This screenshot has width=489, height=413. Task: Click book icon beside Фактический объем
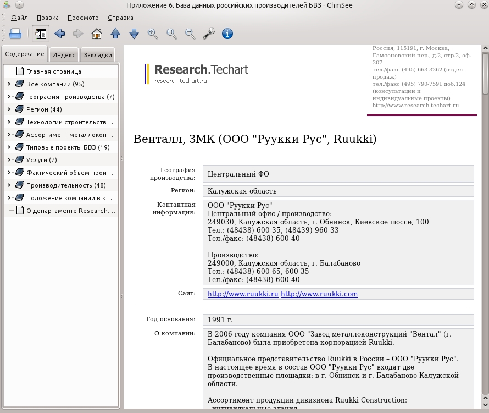point(20,172)
